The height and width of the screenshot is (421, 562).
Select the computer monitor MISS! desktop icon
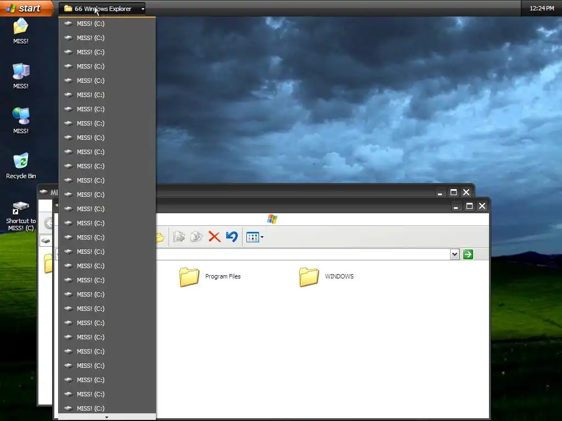click(21, 76)
